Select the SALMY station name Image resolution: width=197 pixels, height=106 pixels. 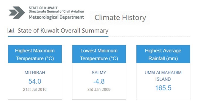(x=99, y=73)
